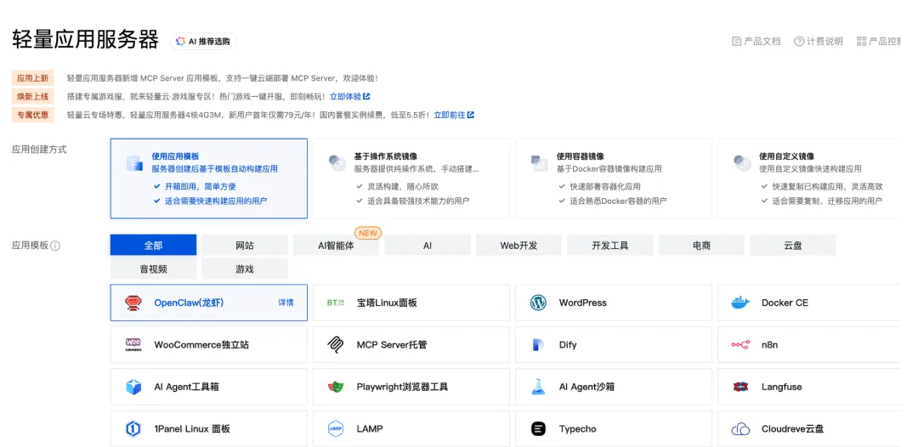Click the WooCommerce logo icon
This screenshot has width=918, height=447.
133,345
